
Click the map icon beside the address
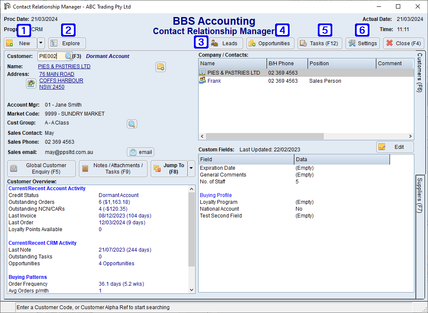coord(31,83)
